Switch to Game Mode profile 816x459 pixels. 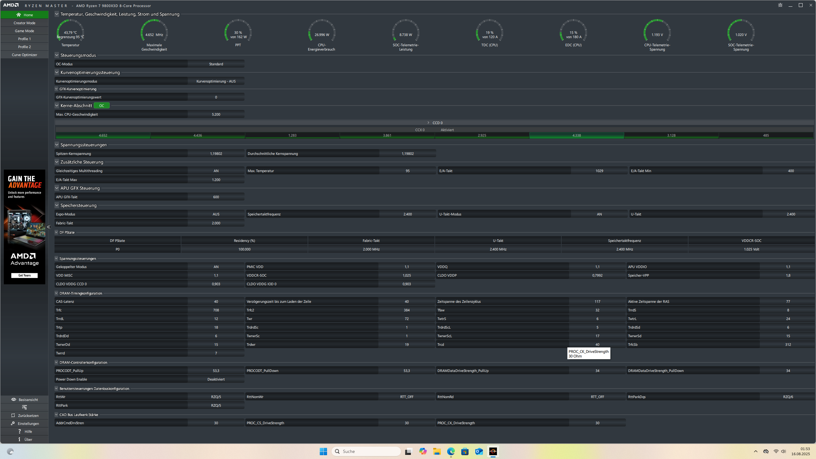pyautogui.click(x=25, y=31)
